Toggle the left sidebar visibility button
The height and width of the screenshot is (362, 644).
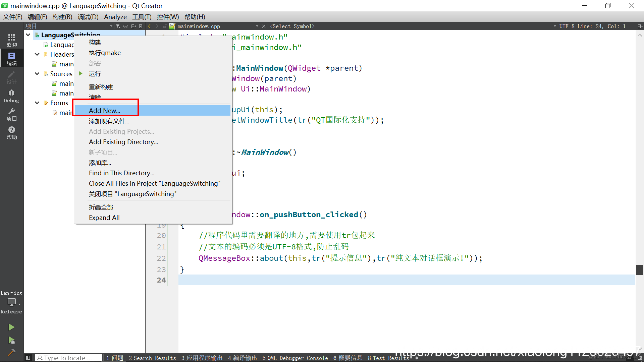[x=28, y=358]
